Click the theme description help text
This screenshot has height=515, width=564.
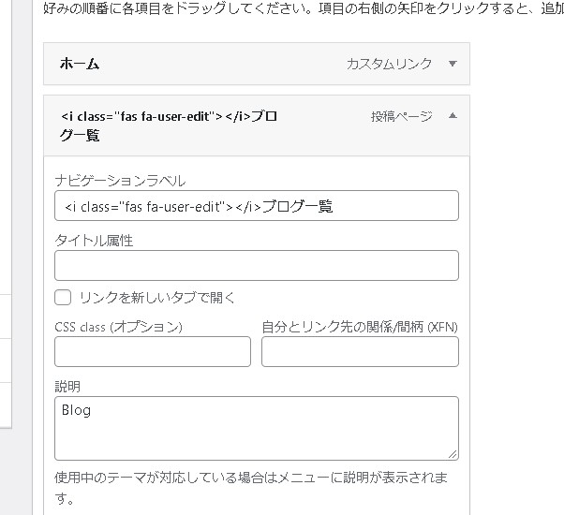point(251,478)
